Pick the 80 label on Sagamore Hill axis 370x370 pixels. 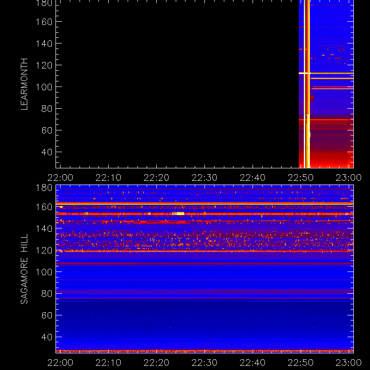pyautogui.click(x=47, y=294)
